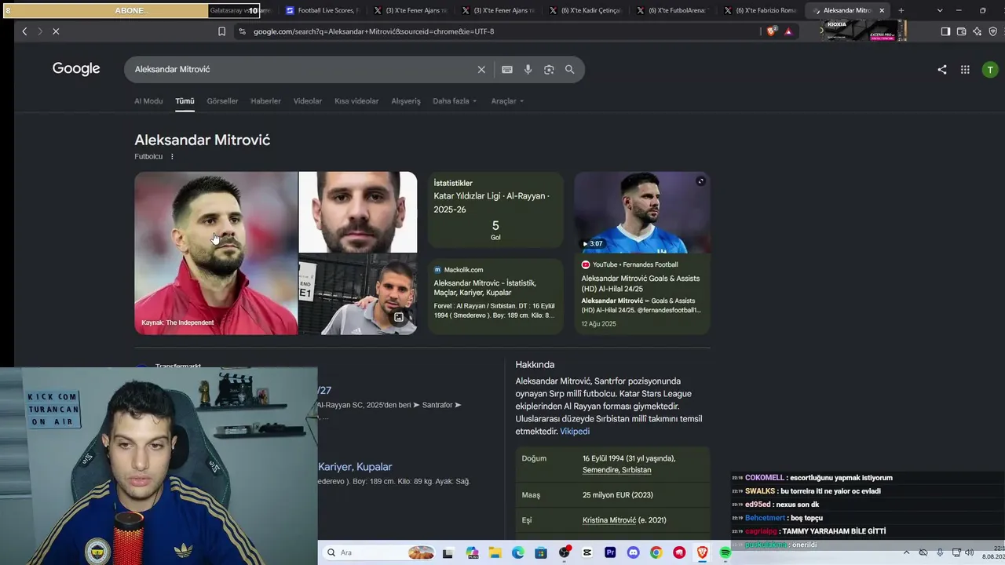
Task: Open the İstatistikler Al-Rayyan stats card
Action: click(x=495, y=210)
